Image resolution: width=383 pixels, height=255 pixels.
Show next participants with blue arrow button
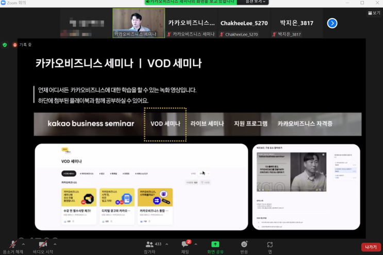pos(332,23)
